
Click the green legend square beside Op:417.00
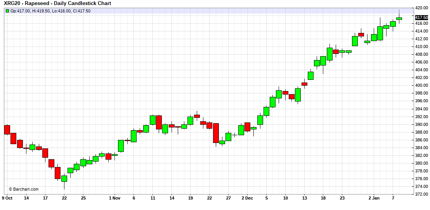[x=7, y=11]
